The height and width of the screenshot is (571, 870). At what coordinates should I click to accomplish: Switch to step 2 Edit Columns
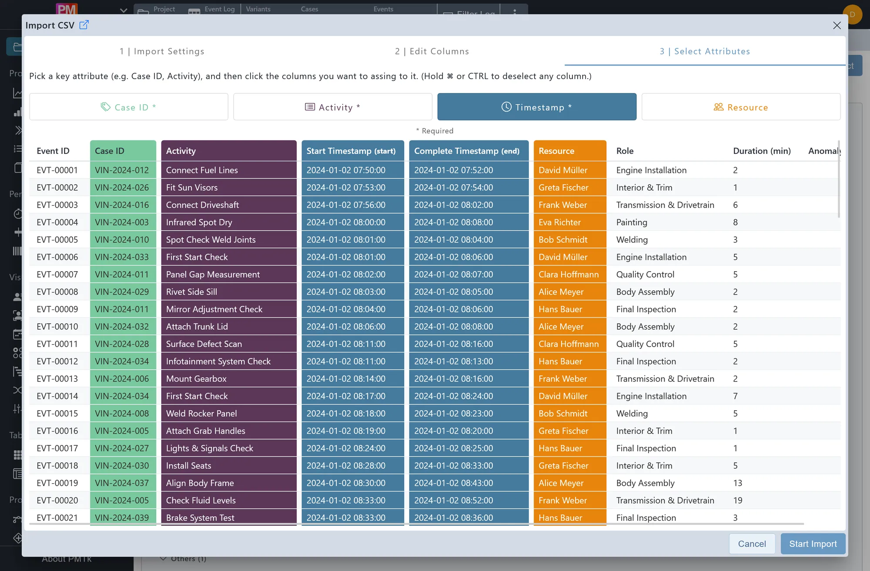click(432, 51)
